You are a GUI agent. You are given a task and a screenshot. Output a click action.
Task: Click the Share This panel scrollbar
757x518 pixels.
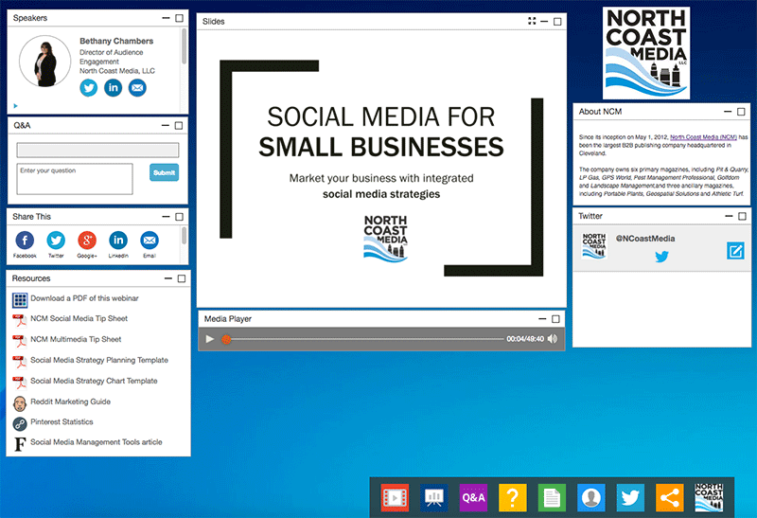(x=184, y=235)
